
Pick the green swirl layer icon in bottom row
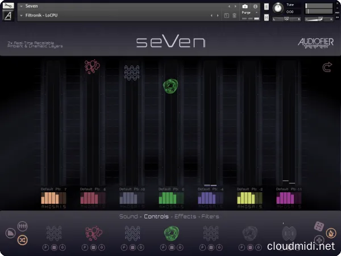[172, 233]
